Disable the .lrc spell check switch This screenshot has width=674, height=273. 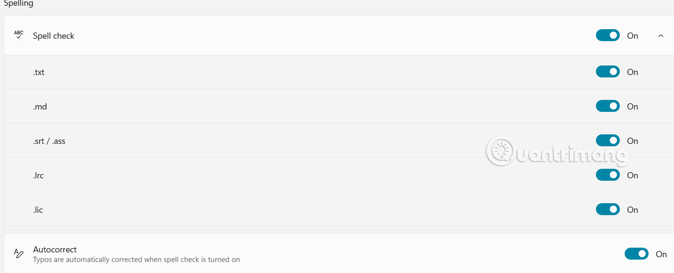pos(607,175)
